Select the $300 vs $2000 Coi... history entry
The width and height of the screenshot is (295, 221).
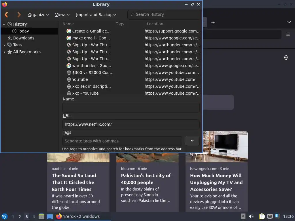(92, 73)
